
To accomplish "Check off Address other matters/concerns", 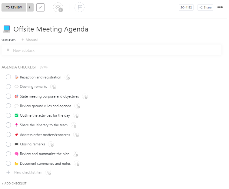I will [8, 134].
